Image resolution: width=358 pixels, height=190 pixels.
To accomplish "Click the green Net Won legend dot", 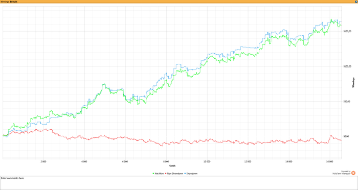I will pyautogui.click(x=153, y=174).
